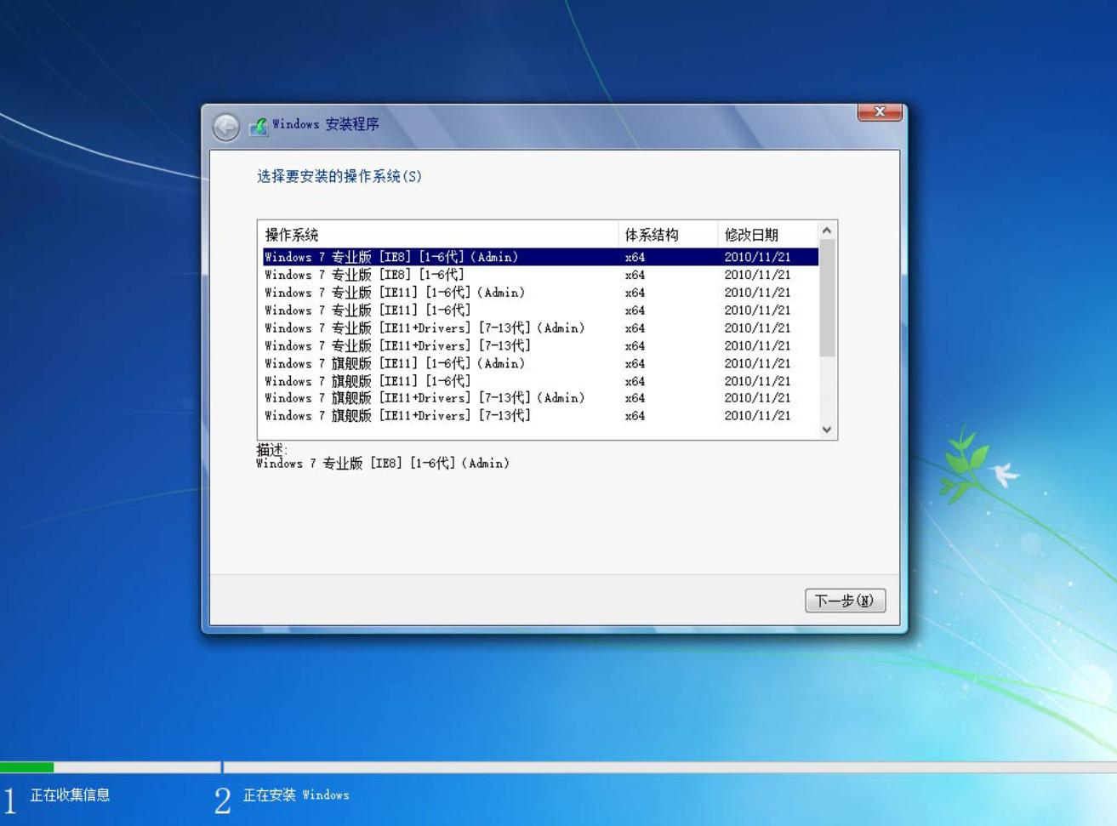
Task: Select Windows 7 旗舰版 [IE11+Drivers] [7-13代] (Admin)
Action: click(540, 398)
